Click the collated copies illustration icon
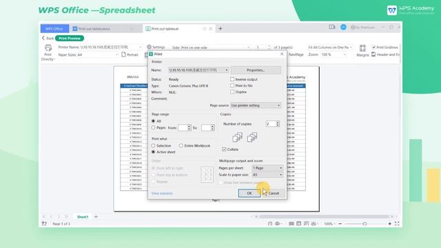 coord(237,137)
